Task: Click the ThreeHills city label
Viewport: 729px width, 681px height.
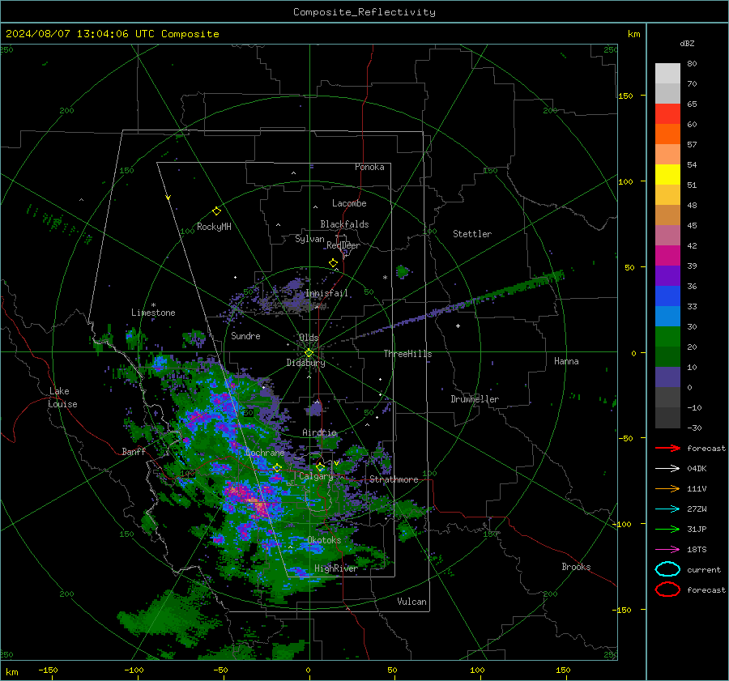Action: click(407, 354)
